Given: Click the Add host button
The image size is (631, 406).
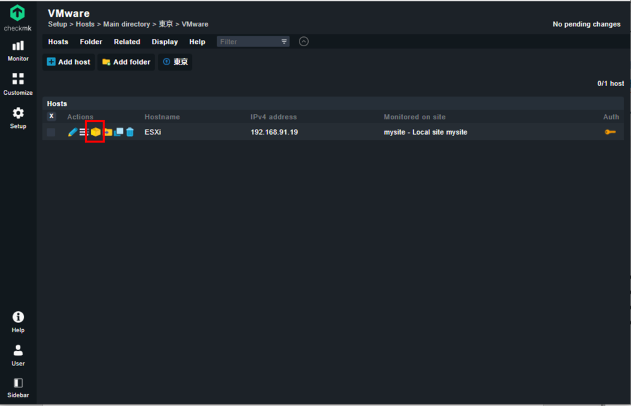Looking at the screenshot, I should click(69, 62).
